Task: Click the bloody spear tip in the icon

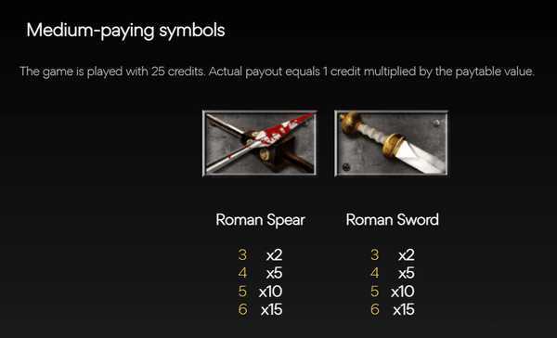Action: (282, 130)
